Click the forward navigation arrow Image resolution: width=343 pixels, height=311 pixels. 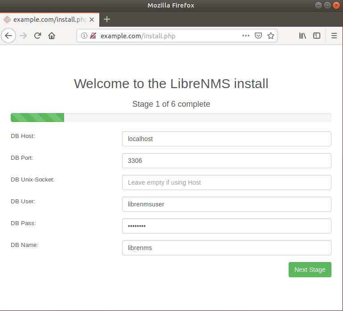click(23, 36)
